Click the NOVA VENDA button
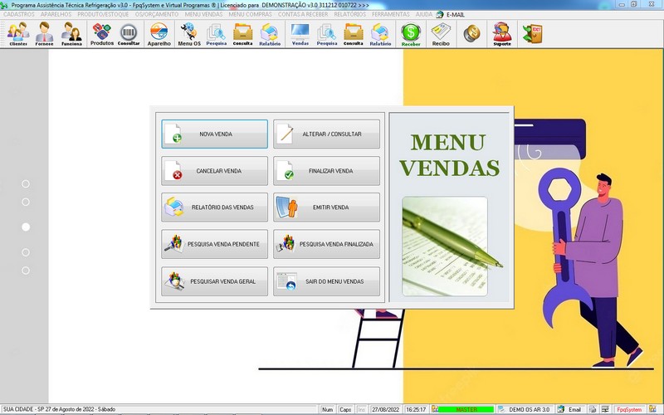 pos(214,134)
